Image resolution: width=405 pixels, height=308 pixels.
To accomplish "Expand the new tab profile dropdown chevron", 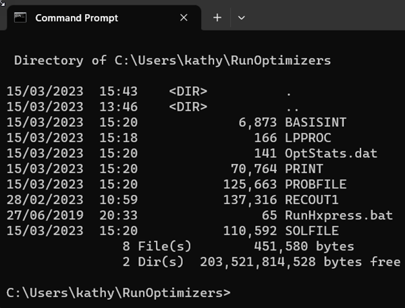I will [241, 18].
